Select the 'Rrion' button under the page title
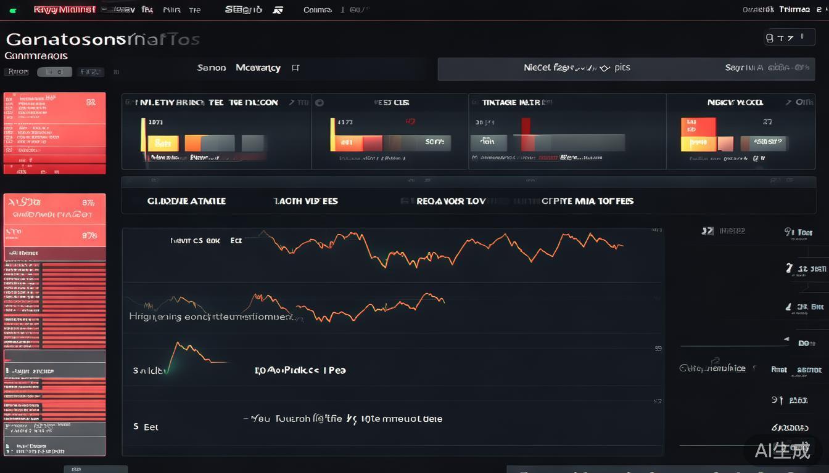Image resolution: width=829 pixels, height=473 pixels. click(17, 72)
